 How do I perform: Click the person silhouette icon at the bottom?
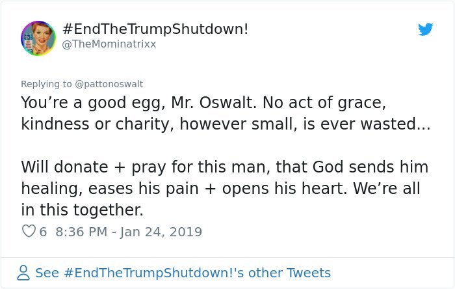23,273
